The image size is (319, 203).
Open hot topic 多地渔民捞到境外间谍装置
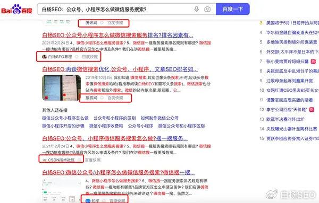coord(292,42)
